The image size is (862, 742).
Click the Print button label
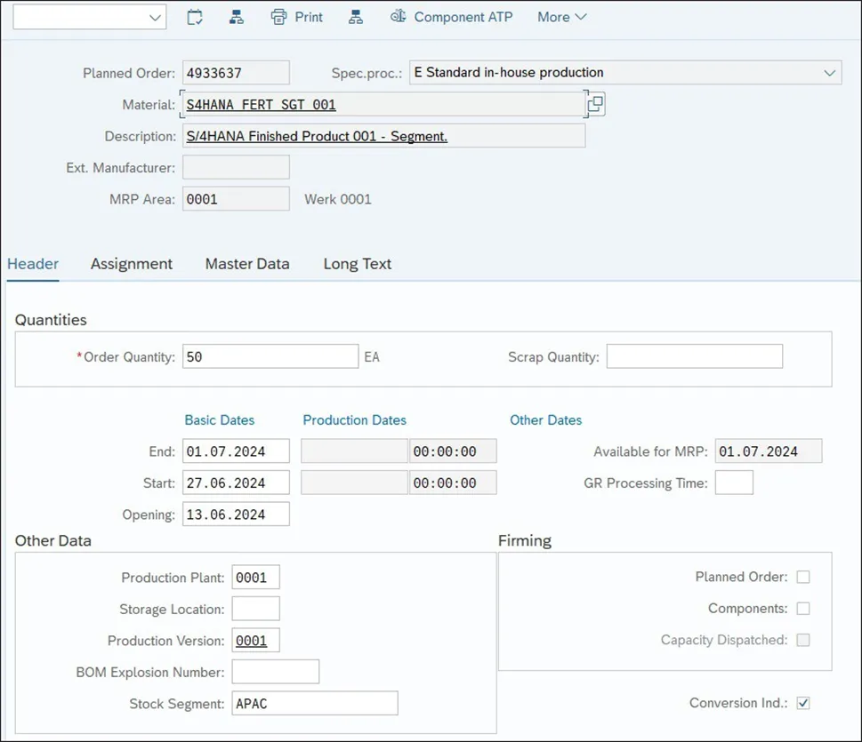tap(309, 17)
